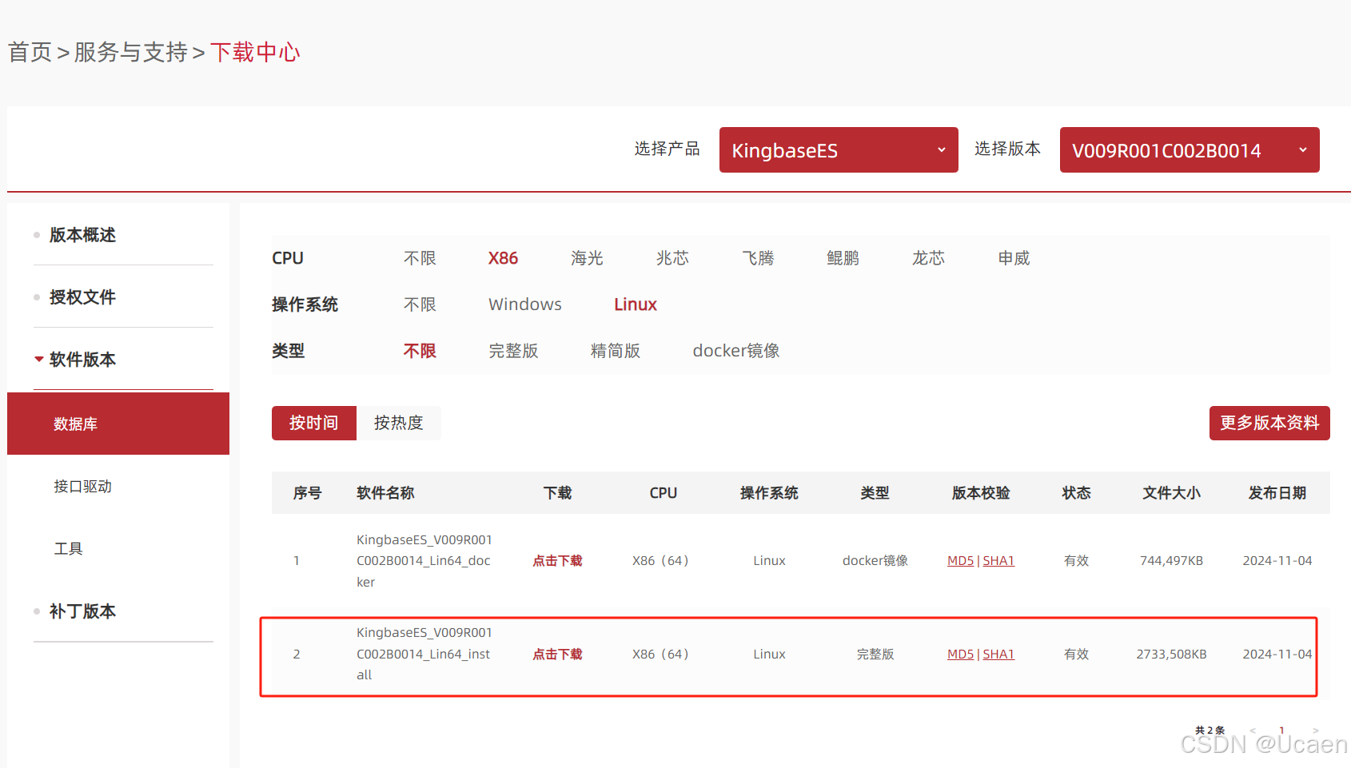Screen dimensions: 1351x768
Task: Collapse the 软件版本 sidebar section
Action: point(82,360)
